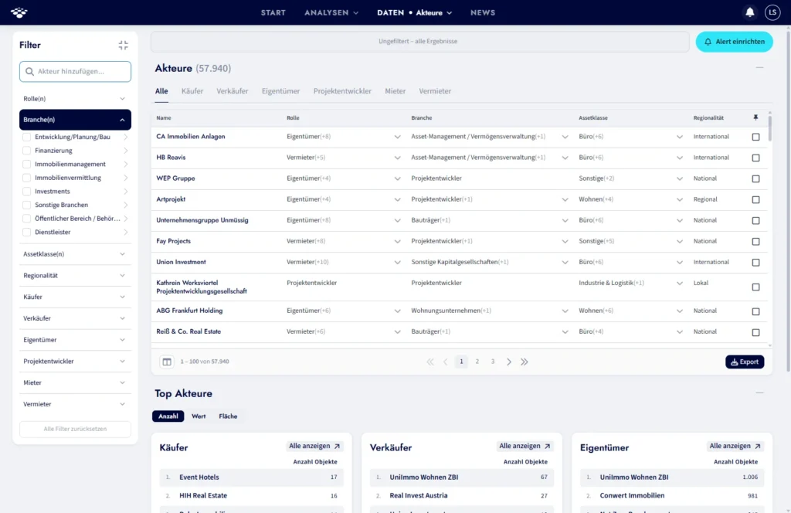Image resolution: width=791 pixels, height=513 pixels.
Task: Check the Dienstleister filter box
Action: click(x=27, y=232)
